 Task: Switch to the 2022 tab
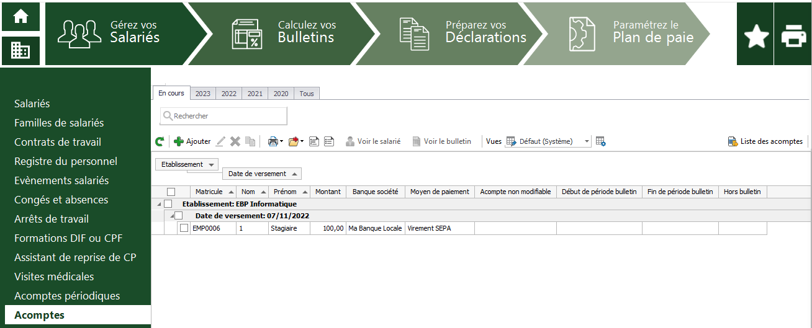coord(229,94)
